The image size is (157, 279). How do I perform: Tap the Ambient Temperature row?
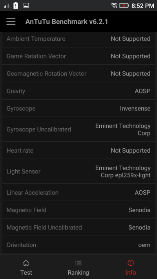(78, 38)
